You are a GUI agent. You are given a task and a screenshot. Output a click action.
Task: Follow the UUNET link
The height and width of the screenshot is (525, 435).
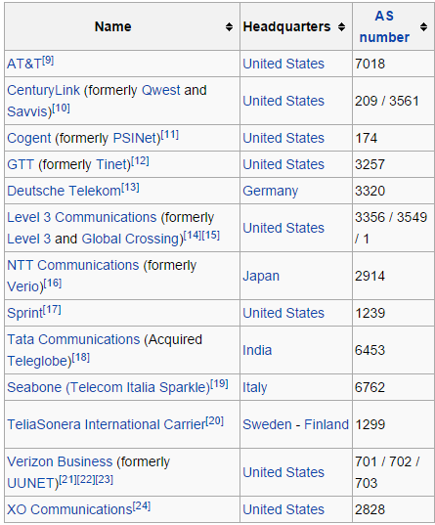pyautogui.click(x=31, y=483)
